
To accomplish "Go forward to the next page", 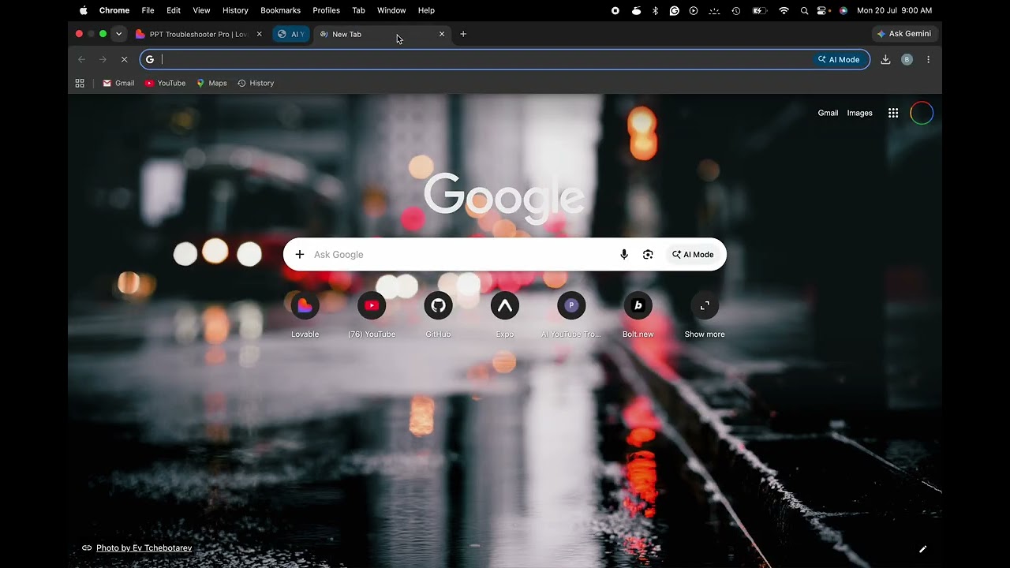I will click(x=103, y=59).
